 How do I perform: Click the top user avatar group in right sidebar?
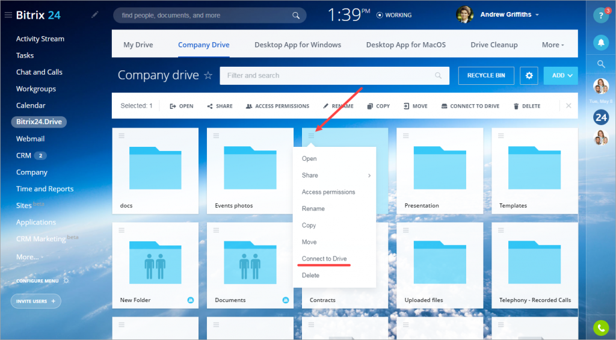[601, 86]
